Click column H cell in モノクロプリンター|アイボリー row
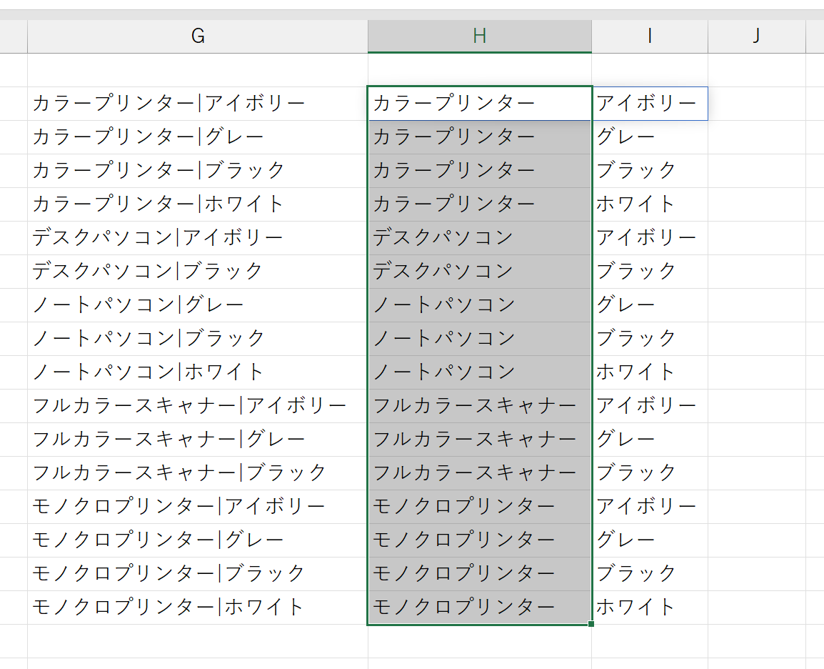Screen dimensions: 824x669 click(x=480, y=507)
